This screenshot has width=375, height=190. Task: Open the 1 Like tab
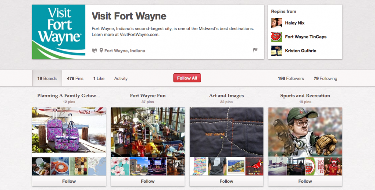click(99, 78)
